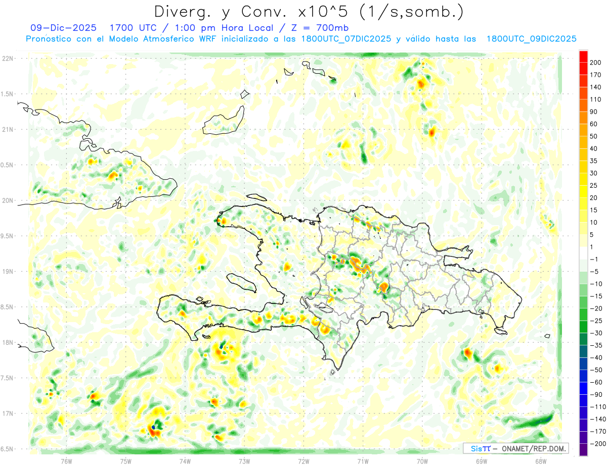Click the '68W' longitude label
Image resolution: width=607 pixels, height=468 pixels.
[x=541, y=461]
